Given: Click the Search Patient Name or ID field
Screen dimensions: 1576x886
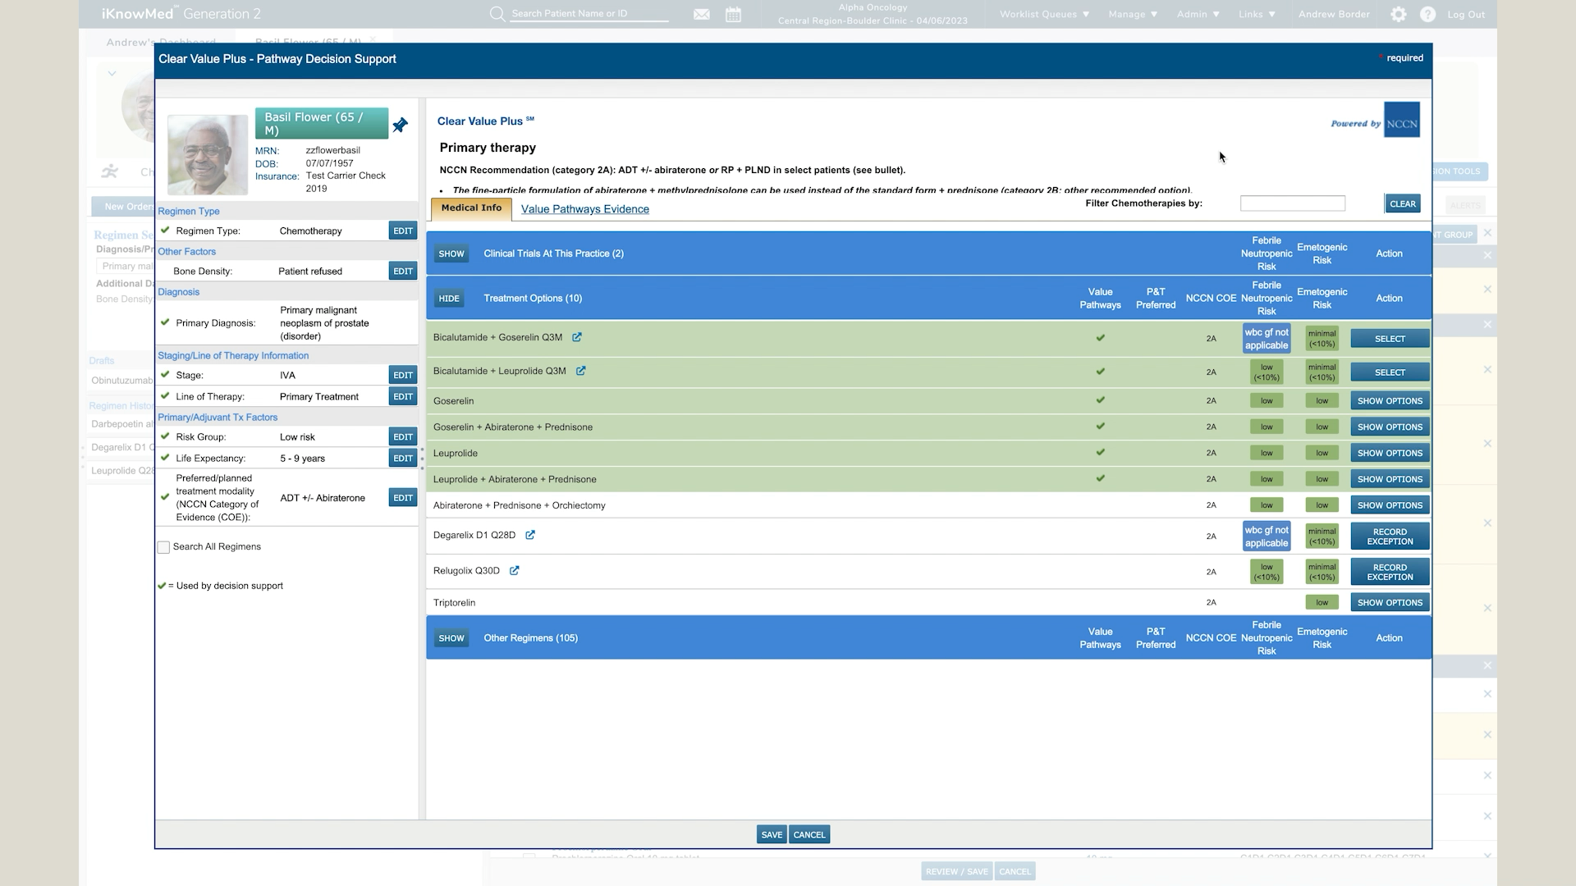Looking at the screenshot, I should click(589, 14).
